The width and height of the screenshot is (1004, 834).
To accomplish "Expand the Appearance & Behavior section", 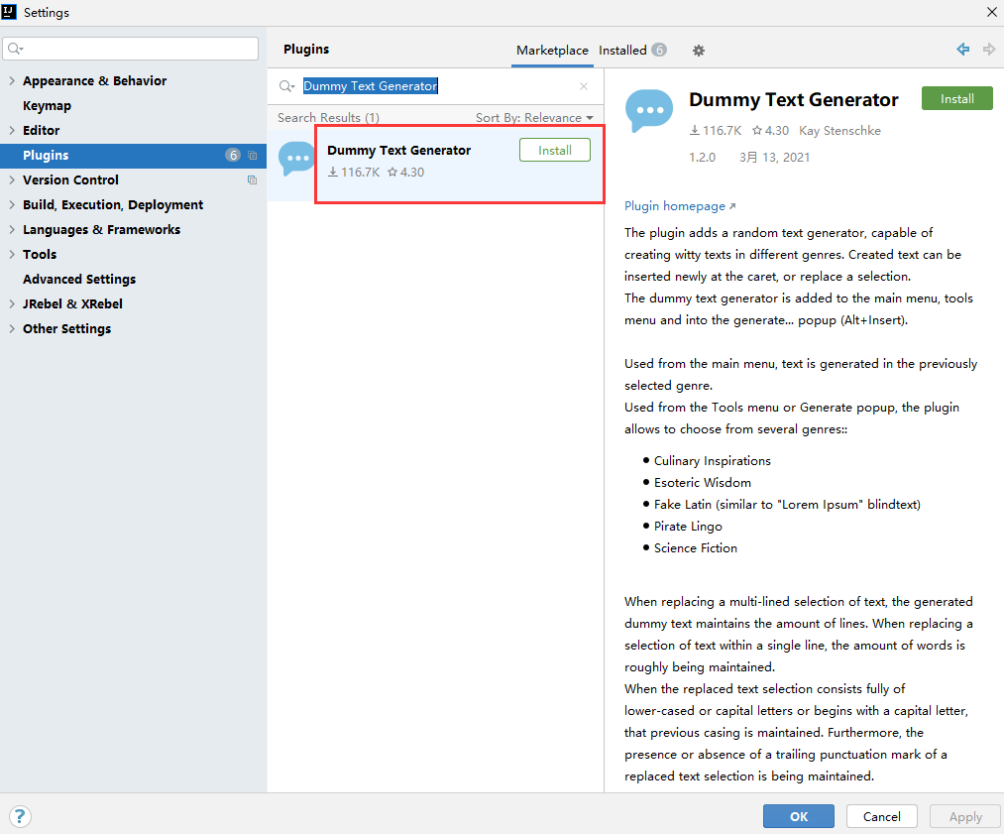I will pyautogui.click(x=10, y=80).
